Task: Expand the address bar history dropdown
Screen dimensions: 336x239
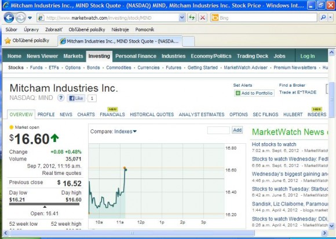Action: click(182, 18)
